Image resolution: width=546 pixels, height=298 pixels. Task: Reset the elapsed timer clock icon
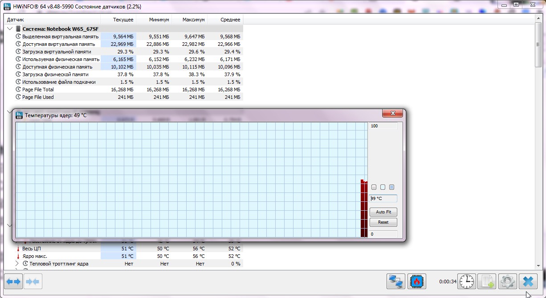(467, 282)
